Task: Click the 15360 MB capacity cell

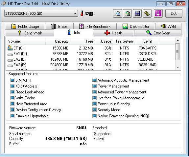Action: coord(60,48)
